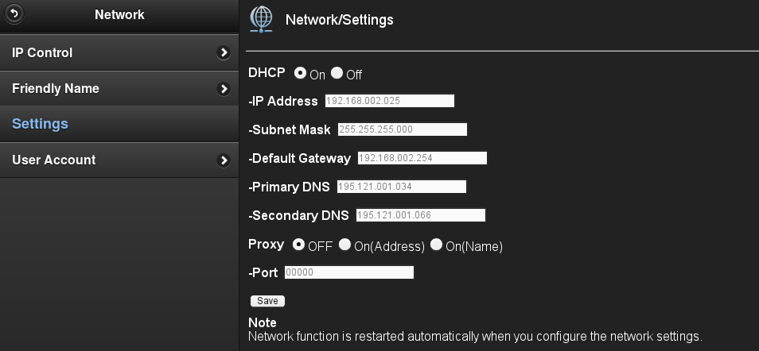Select the DHCP Off radio button

pyautogui.click(x=337, y=73)
